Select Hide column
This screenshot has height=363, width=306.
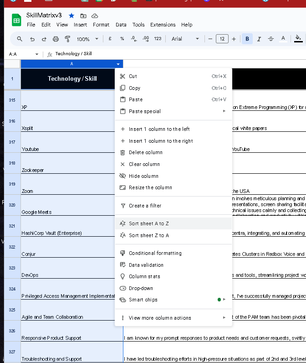click(173, 176)
